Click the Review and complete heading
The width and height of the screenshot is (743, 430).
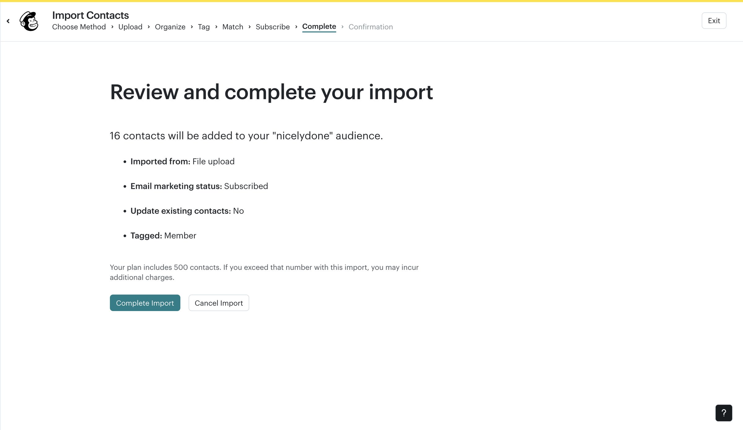coord(272,92)
